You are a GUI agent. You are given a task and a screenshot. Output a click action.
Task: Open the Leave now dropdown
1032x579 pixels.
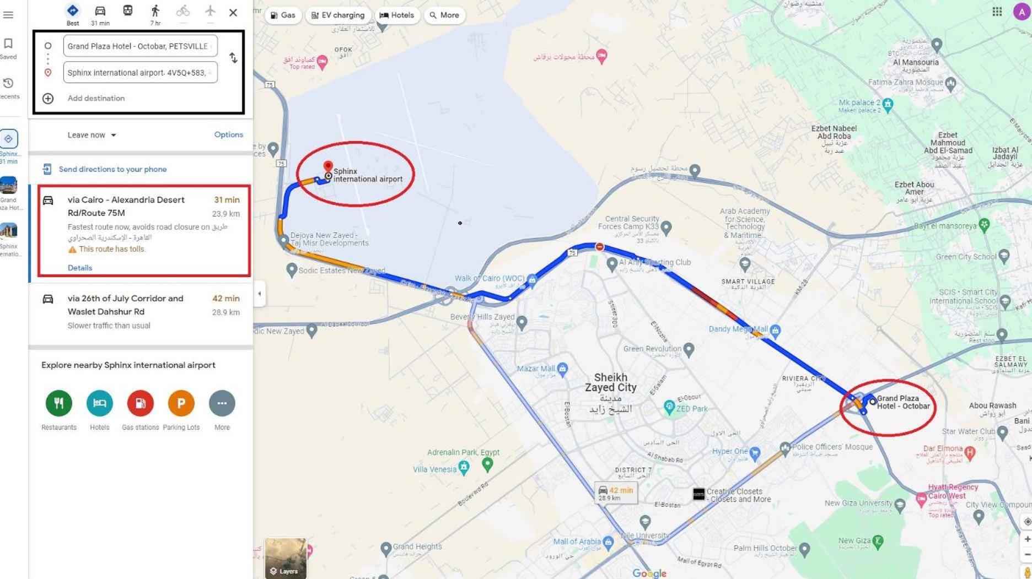coord(92,135)
